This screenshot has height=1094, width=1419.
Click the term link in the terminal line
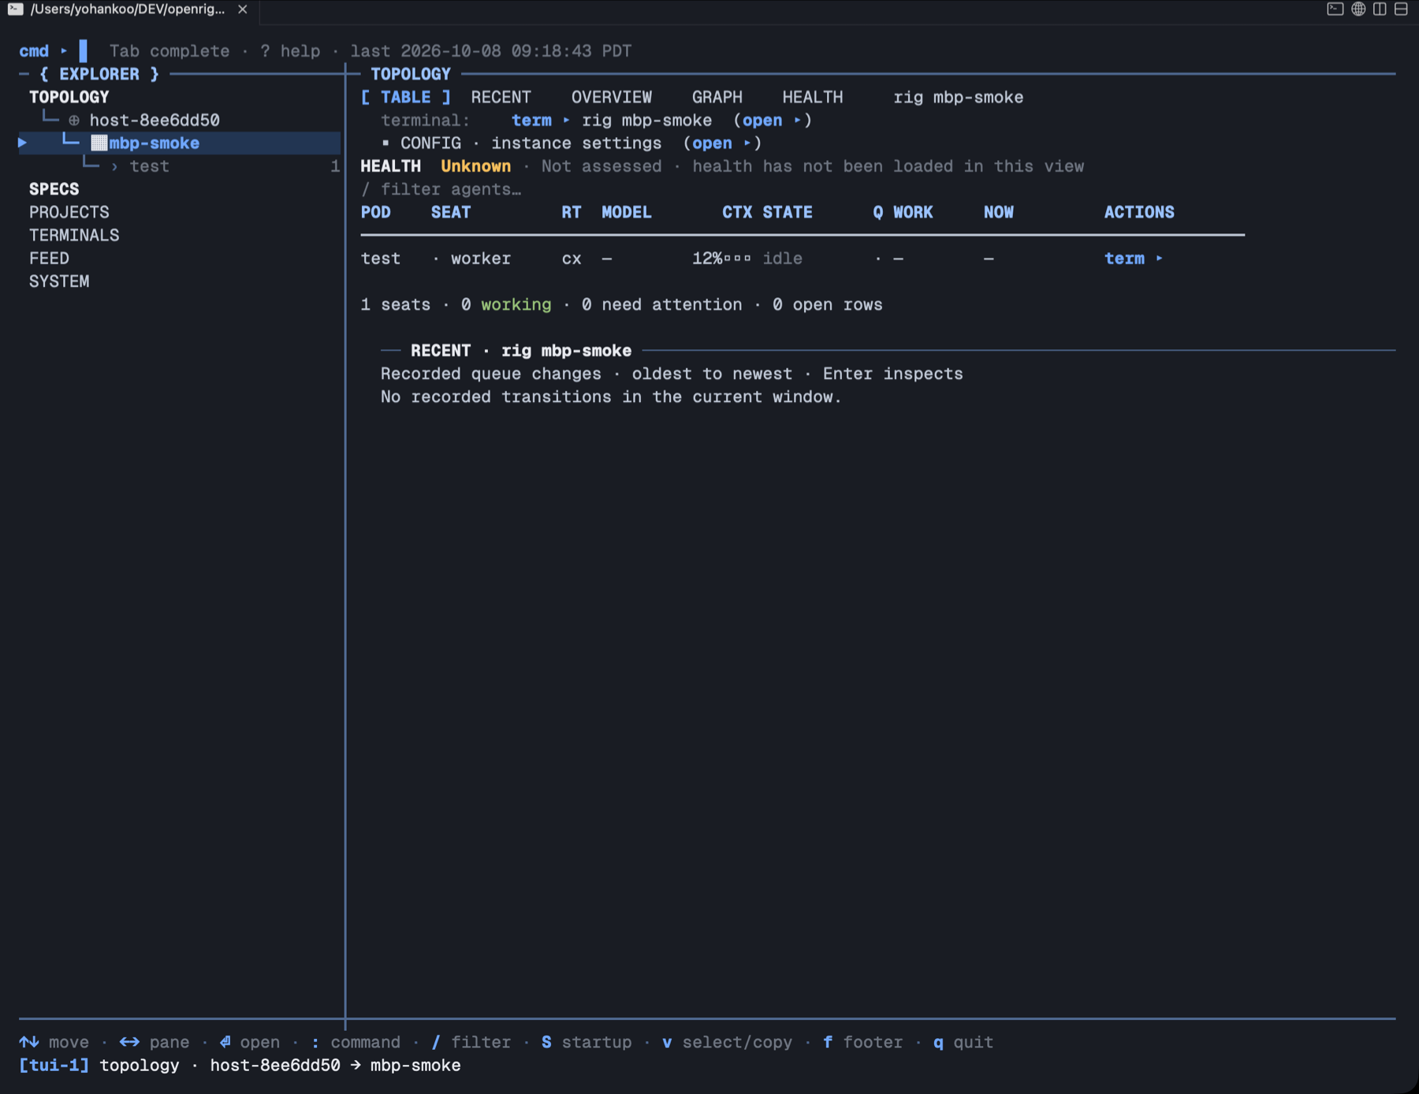(540, 121)
